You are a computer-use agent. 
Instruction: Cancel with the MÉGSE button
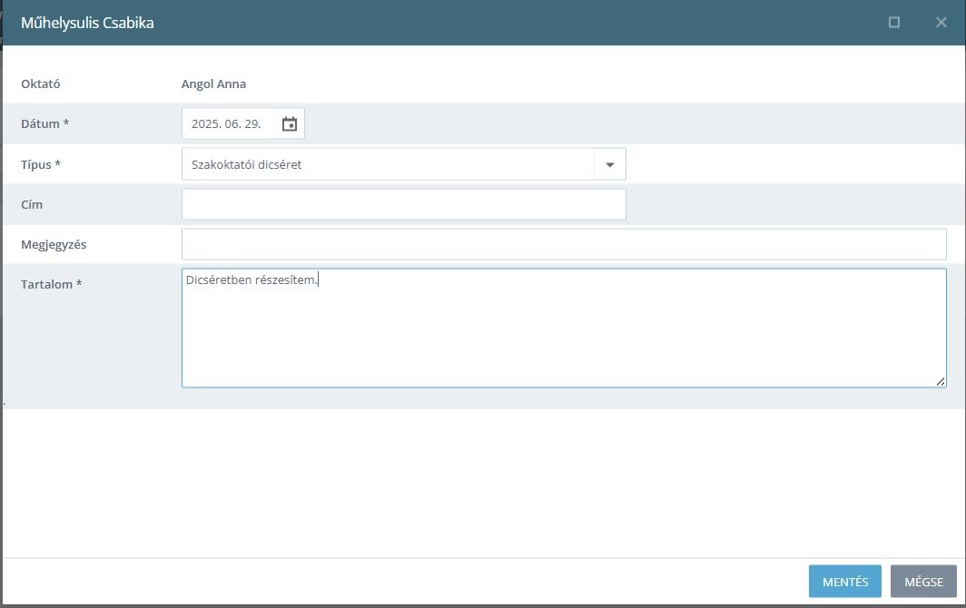coord(923,582)
